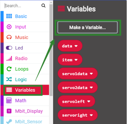Click the search magnifier icon
The image size is (127, 124).
pos(43,5)
